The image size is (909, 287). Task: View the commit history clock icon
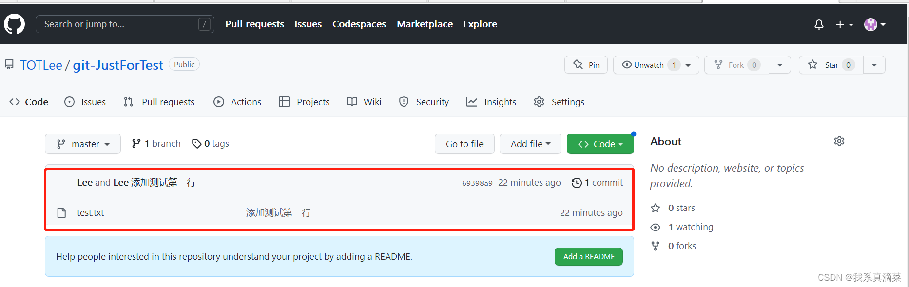tap(577, 183)
